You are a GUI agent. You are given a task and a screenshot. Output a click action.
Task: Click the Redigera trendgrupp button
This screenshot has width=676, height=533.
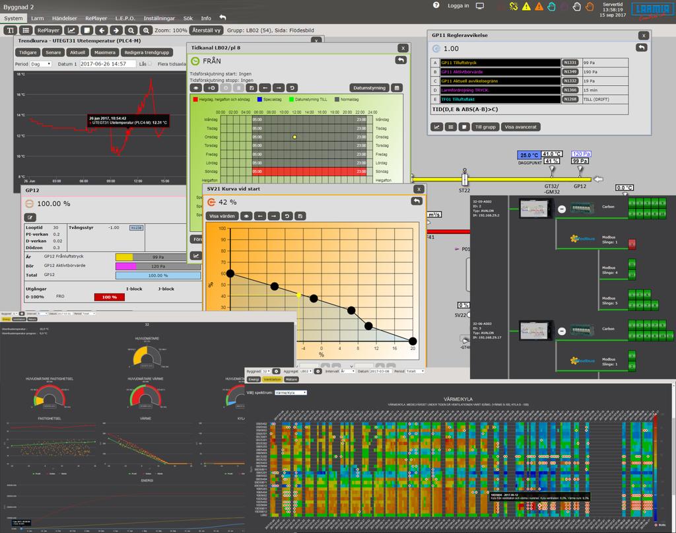[x=147, y=52]
